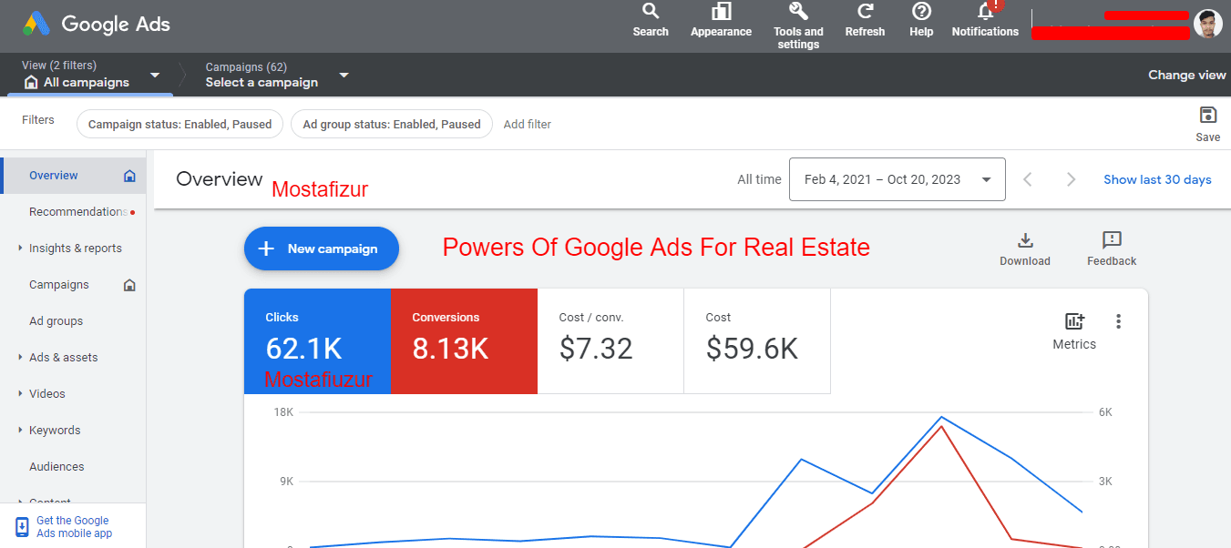Screen dimensions: 1231x548
Task: Click the Refresh icon
Action: point(865,12)
